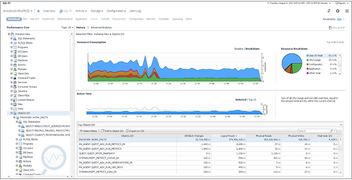Open the hamburger menu icon

pos(347,11)
